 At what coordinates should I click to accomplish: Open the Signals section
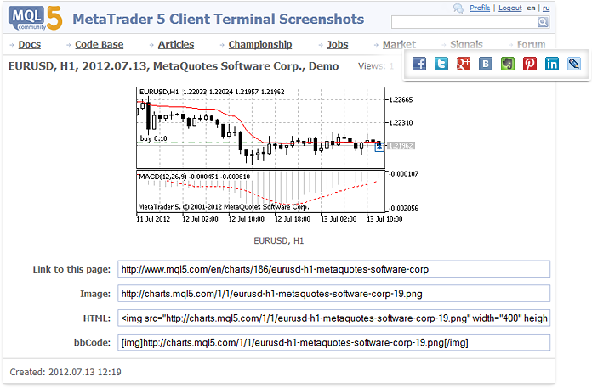coord(466,44)
